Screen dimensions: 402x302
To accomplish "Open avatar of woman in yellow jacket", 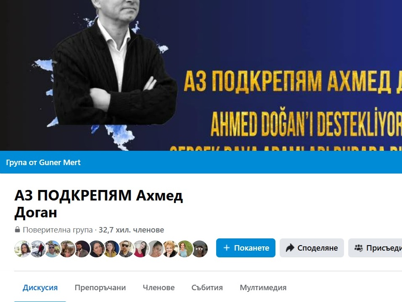I will coord(111,249).
